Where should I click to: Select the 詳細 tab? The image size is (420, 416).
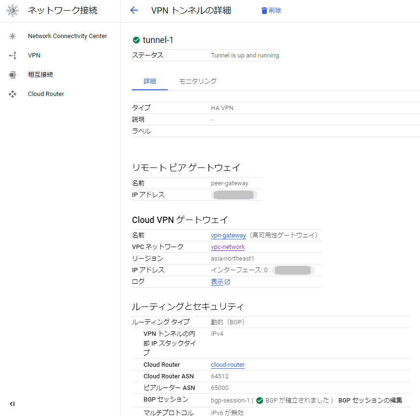point(150,81)
